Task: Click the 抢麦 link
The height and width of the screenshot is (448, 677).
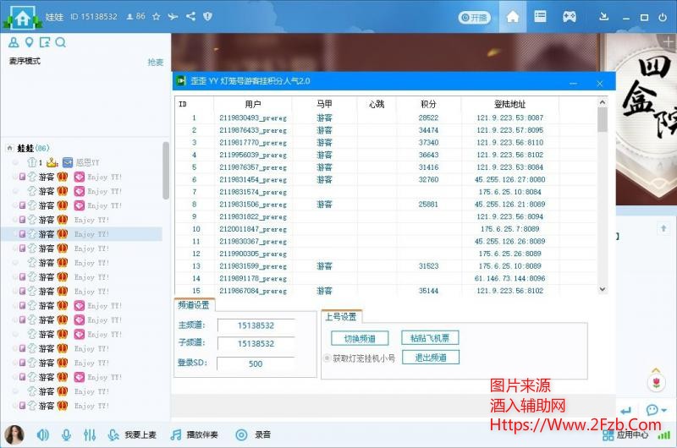Action: coord(156,62)
